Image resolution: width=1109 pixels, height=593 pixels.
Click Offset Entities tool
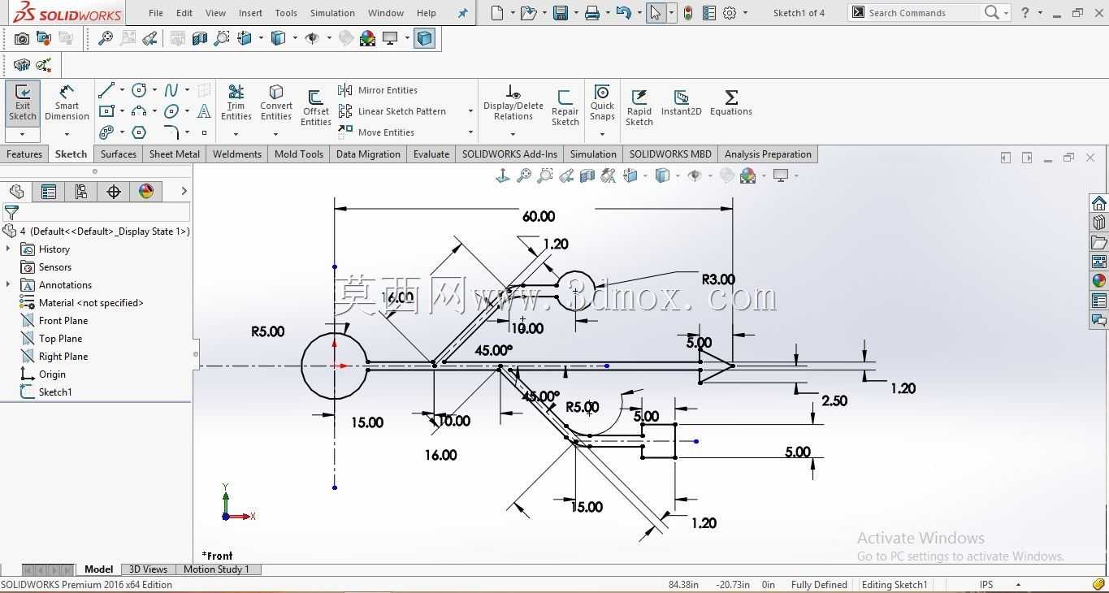(x=315, y=108)
